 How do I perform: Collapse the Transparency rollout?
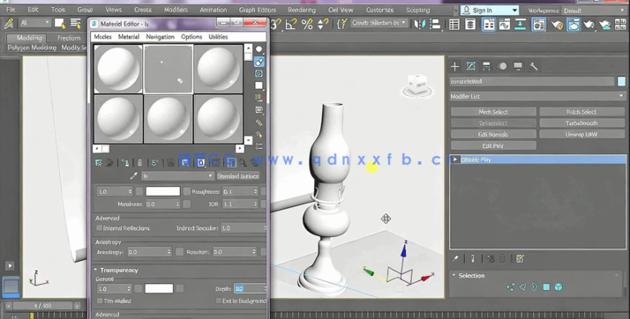[x=95, y=270]
